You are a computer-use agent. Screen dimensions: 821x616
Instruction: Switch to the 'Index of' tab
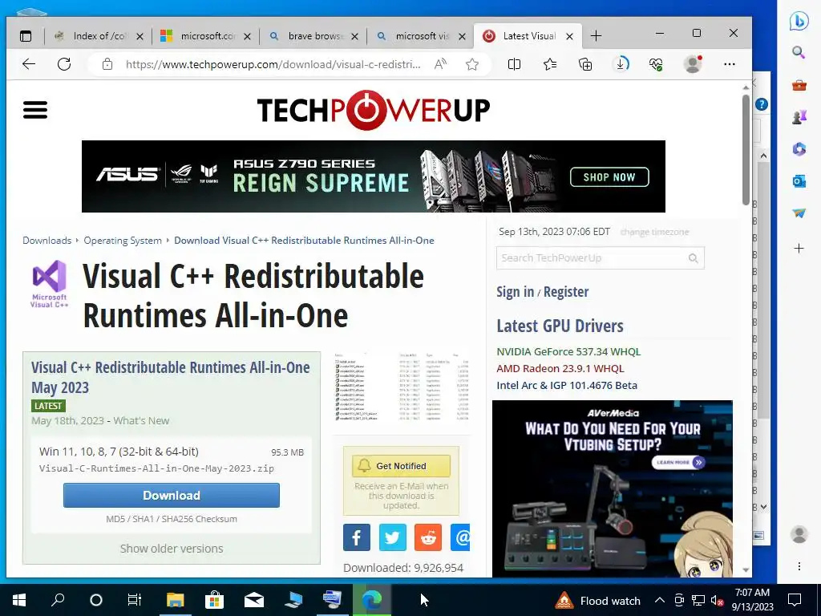point(99,36)
